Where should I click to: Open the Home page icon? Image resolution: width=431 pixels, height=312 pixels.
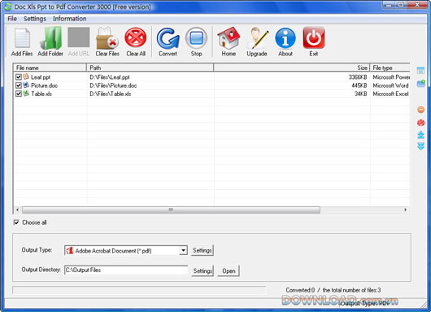(x=229, y=38)
